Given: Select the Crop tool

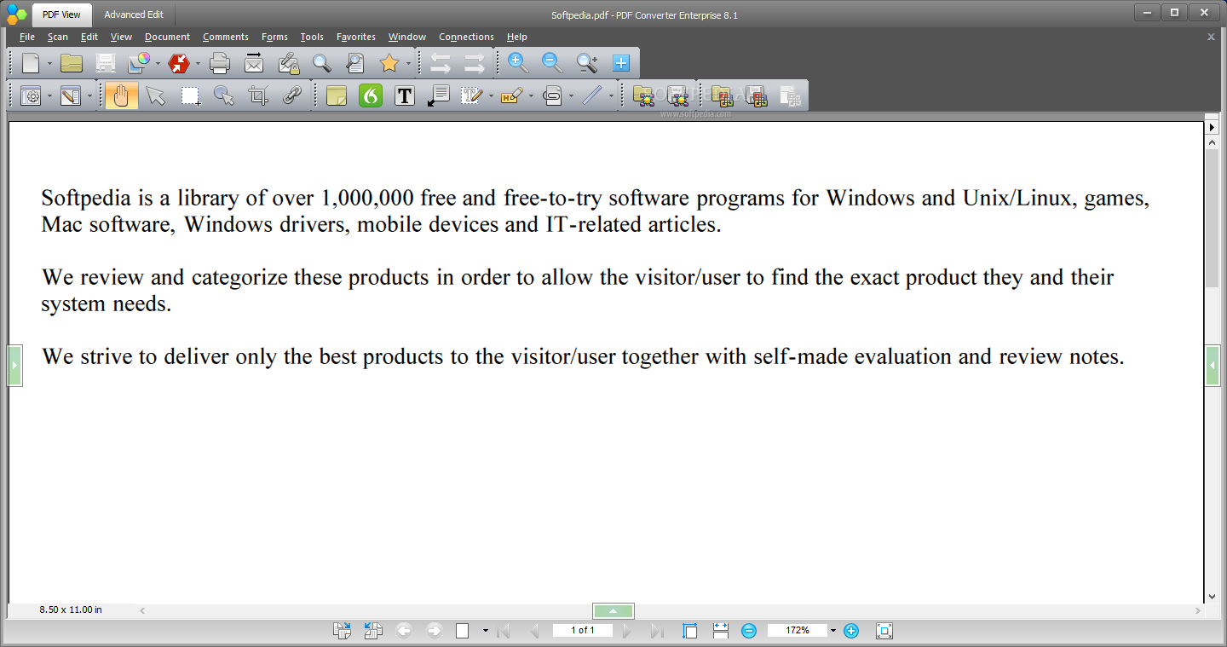Looking at the screenshot, I should [258, 95].
